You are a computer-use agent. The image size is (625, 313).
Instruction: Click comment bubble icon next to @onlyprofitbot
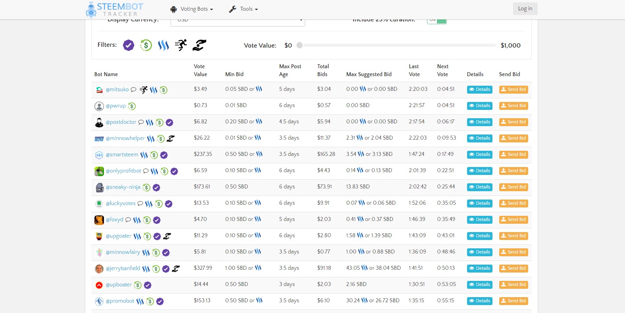(x=146, y=171)
